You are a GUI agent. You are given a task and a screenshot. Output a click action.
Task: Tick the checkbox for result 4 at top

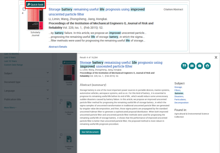(x=24, y=9)
